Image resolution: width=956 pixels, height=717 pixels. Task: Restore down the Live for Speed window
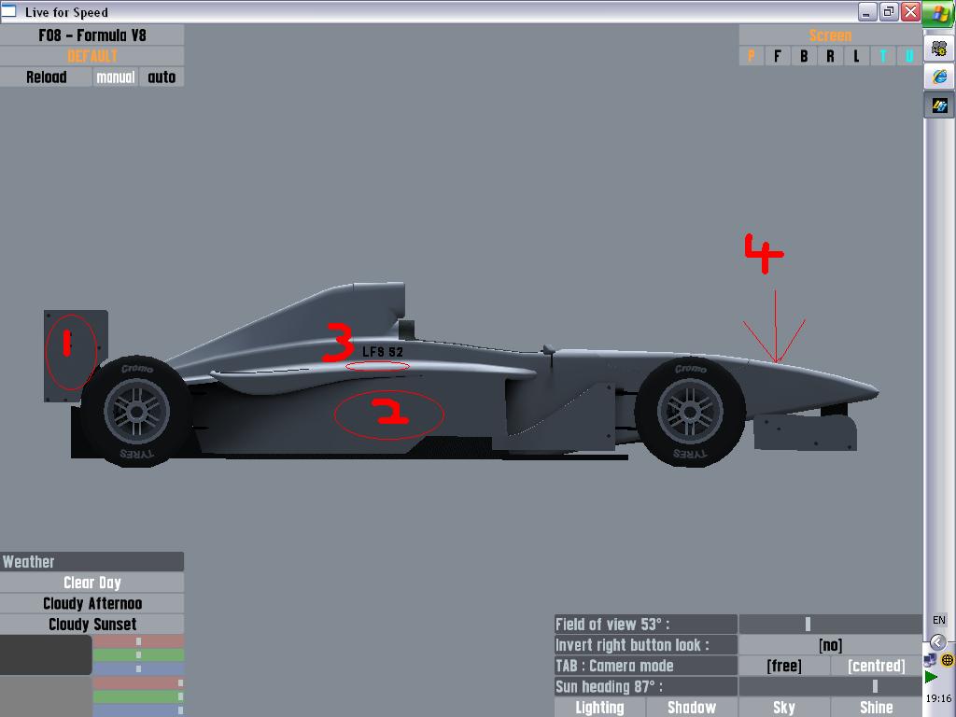(x=889, y=11)
